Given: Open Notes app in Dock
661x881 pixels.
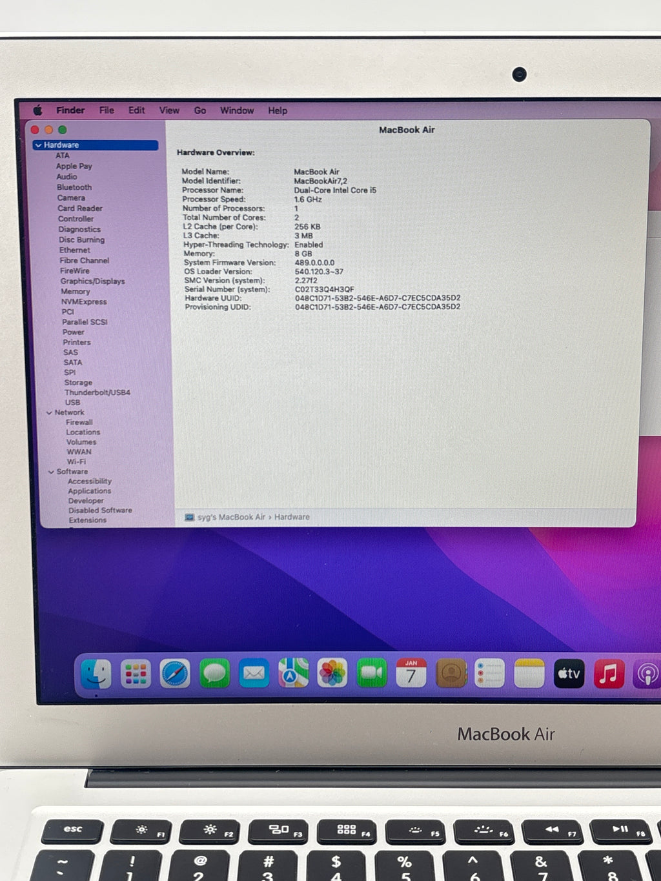Looking at the screenshot, I should [529, 673].
